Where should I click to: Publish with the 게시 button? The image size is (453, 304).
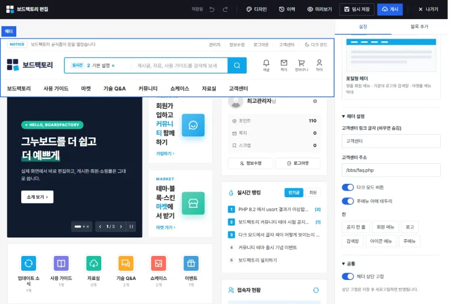[390, 9]
